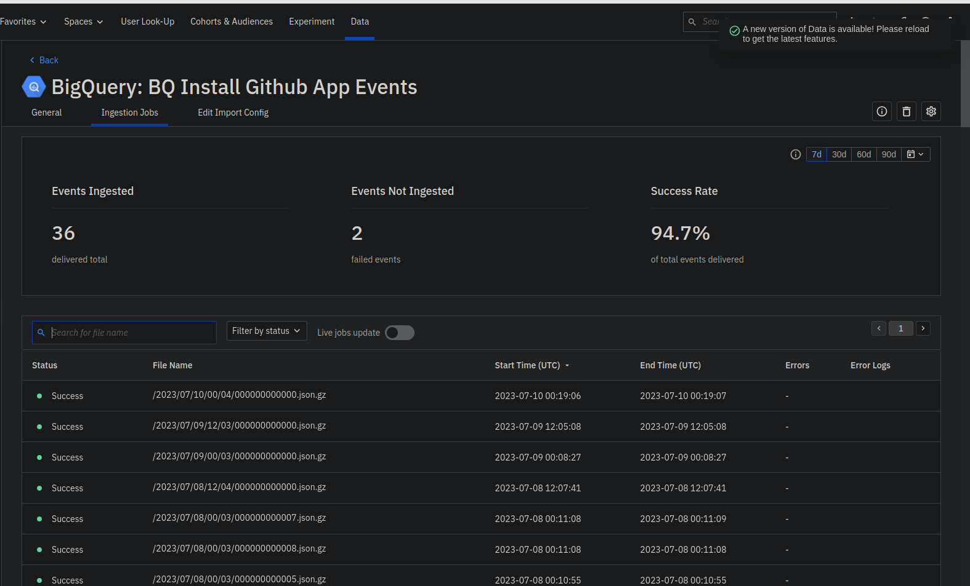Choose the 60d time range
Image resolution: width=970 pixels, height=586 pixels.
864,154
